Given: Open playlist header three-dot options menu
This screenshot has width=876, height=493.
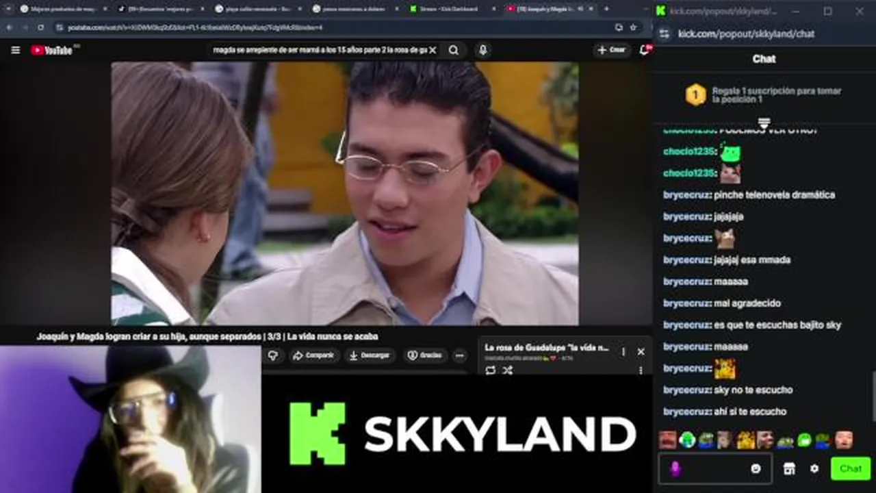Looking at the screenshot, I should coord(623,351).
